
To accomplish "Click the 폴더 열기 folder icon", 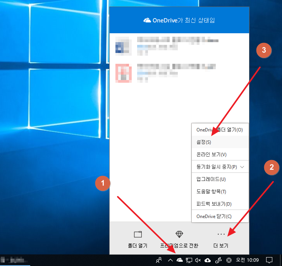I will click(x=138, y=234).
